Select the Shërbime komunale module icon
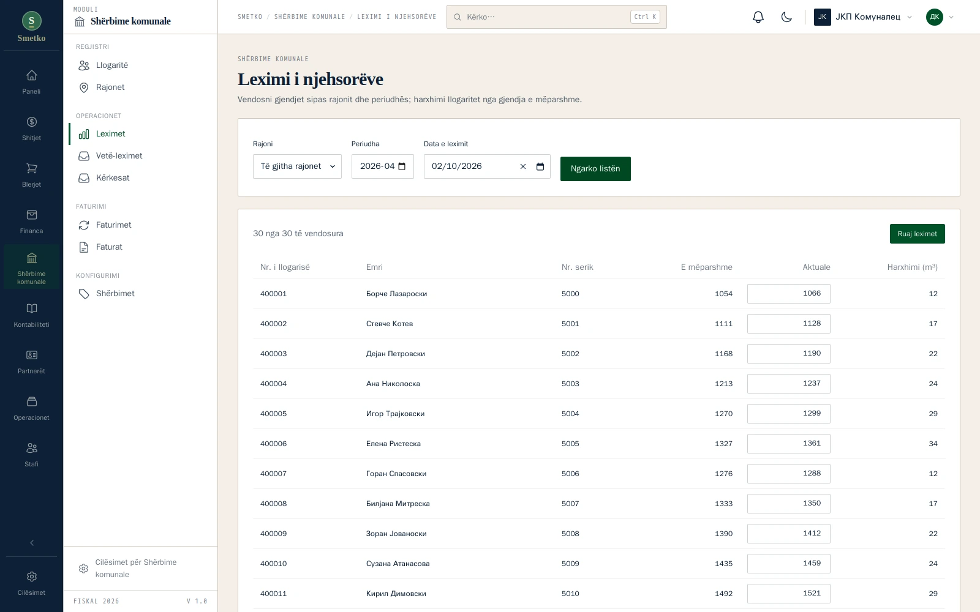980x612 pixels. 31,267
